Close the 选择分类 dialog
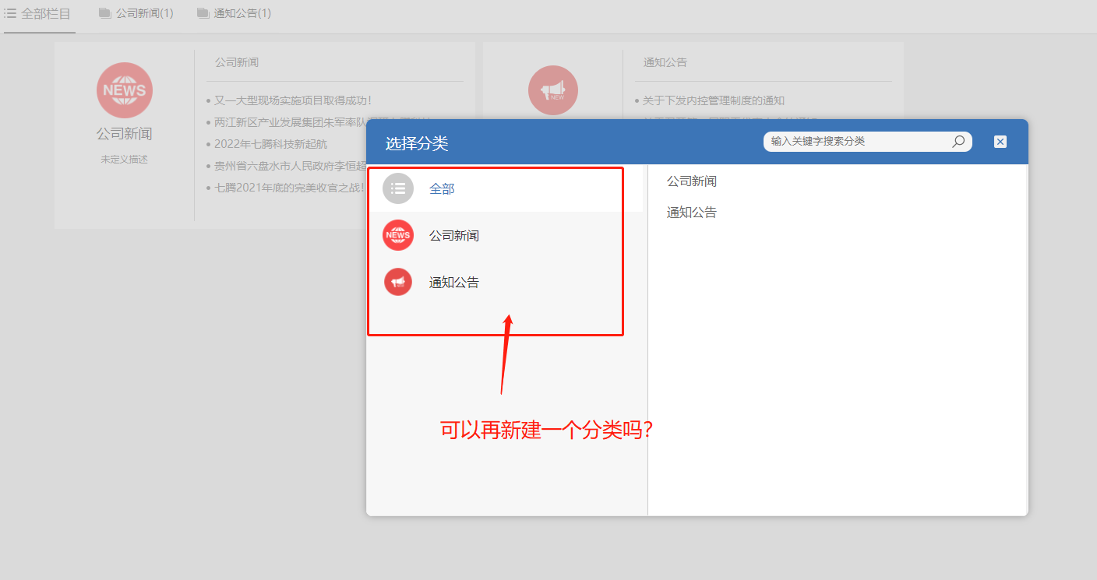This screenshot has width=1097, height=580. (1000, 142)
